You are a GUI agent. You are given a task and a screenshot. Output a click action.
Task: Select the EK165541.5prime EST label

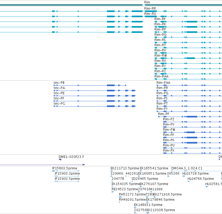pos(154,168)
